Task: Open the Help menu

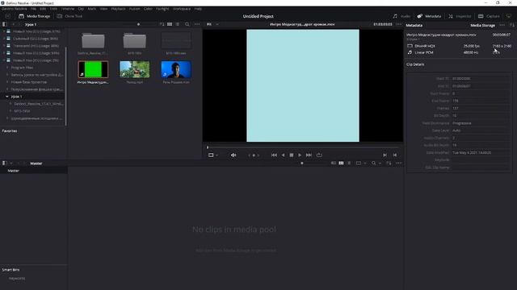Action: [x=198, y=9]
